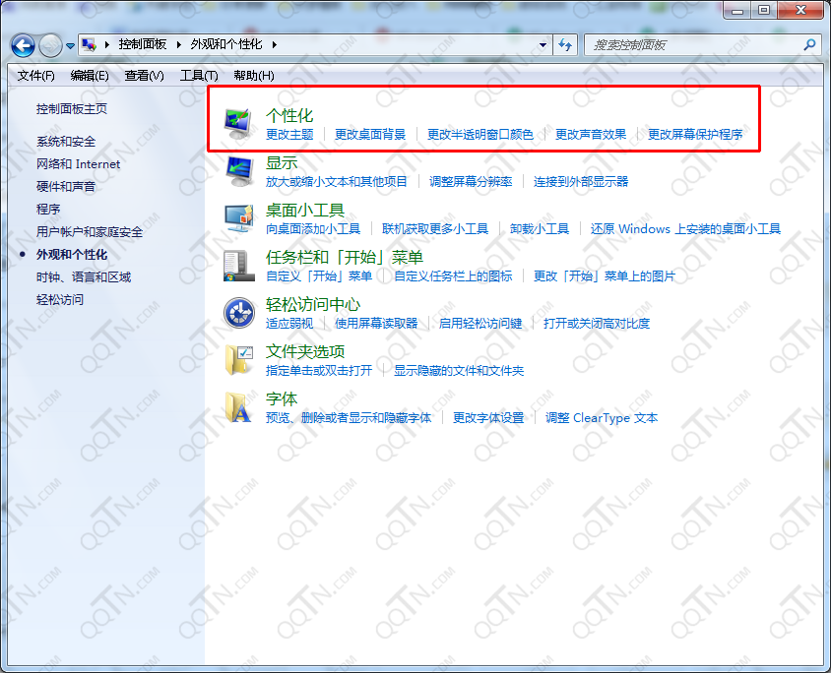The image size is (831, 673).
Task: Open the 桌面小工具 gadgets icon
Action: tap(237, 216)
